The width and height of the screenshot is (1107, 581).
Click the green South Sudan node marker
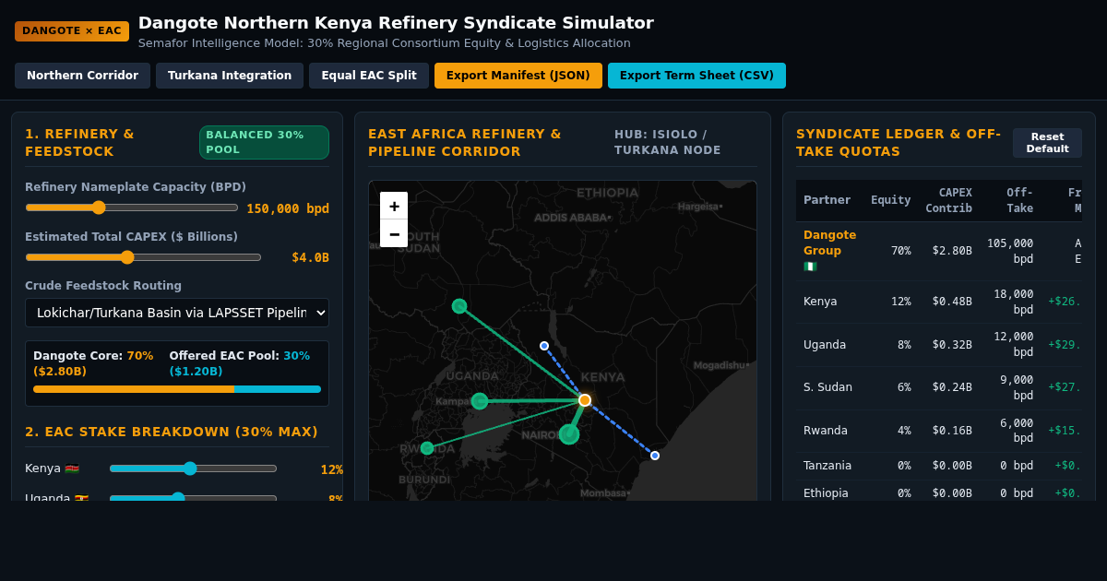pyautogui.click(x=459, y=306)
